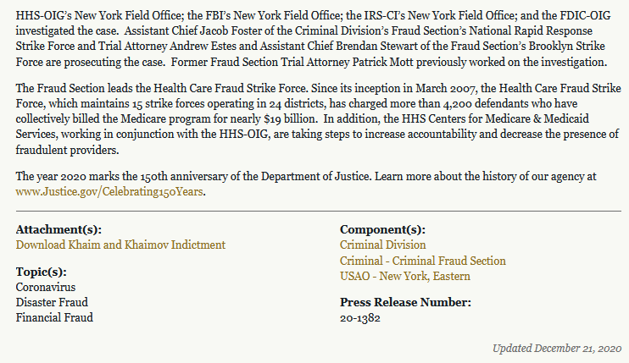This screenshot has width=629, height=363.
Task: Click the Component(s) heading
Action: (382, 229)
